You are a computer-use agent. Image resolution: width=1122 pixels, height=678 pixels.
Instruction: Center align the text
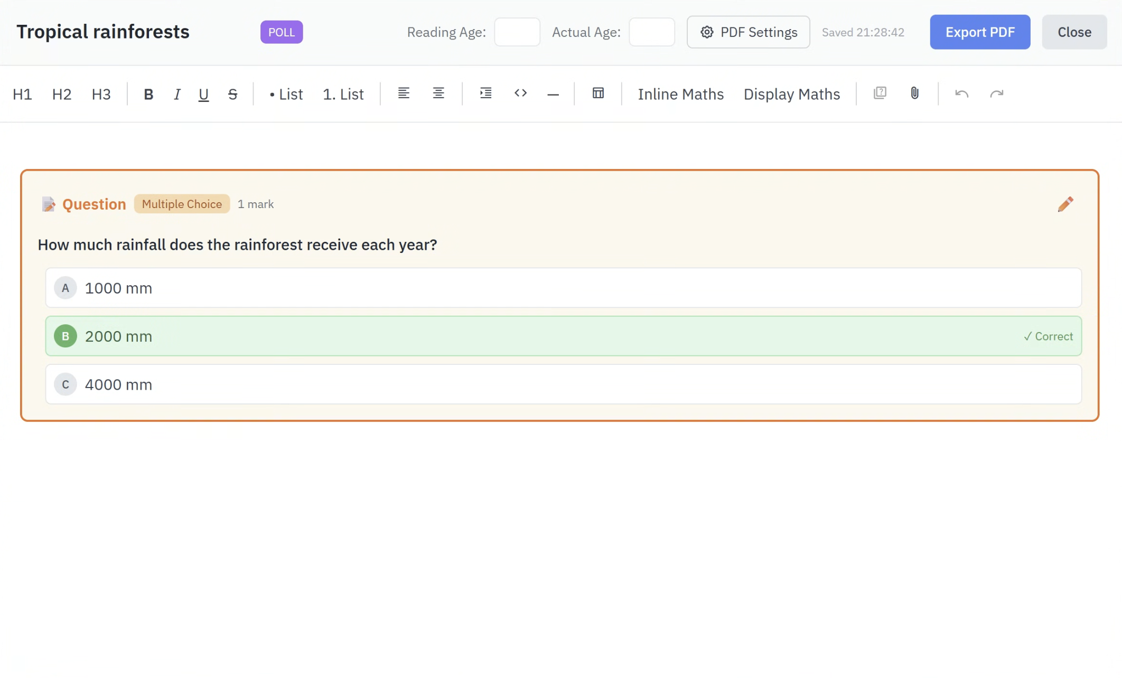click(438, 93)
